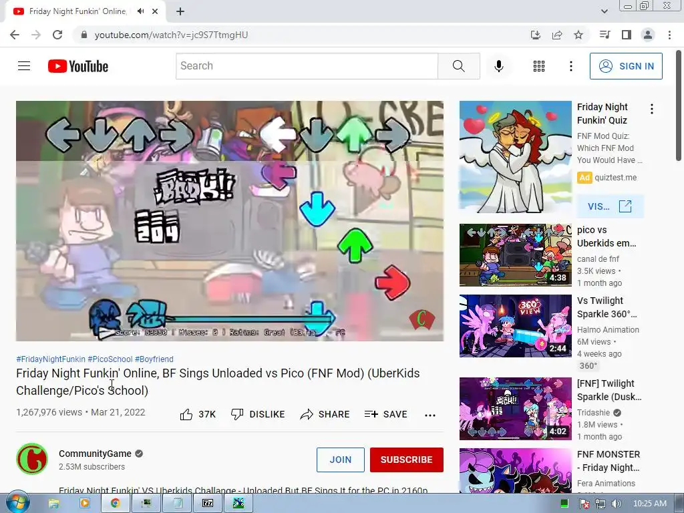Open Windows Explorer from taskbar
Viewport: 684px width, 513px height.
[x=53, y=504]
